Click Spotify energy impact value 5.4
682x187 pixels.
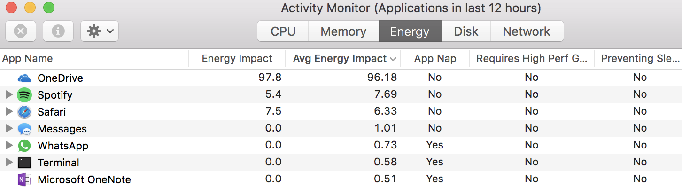[x=273, y=94]
